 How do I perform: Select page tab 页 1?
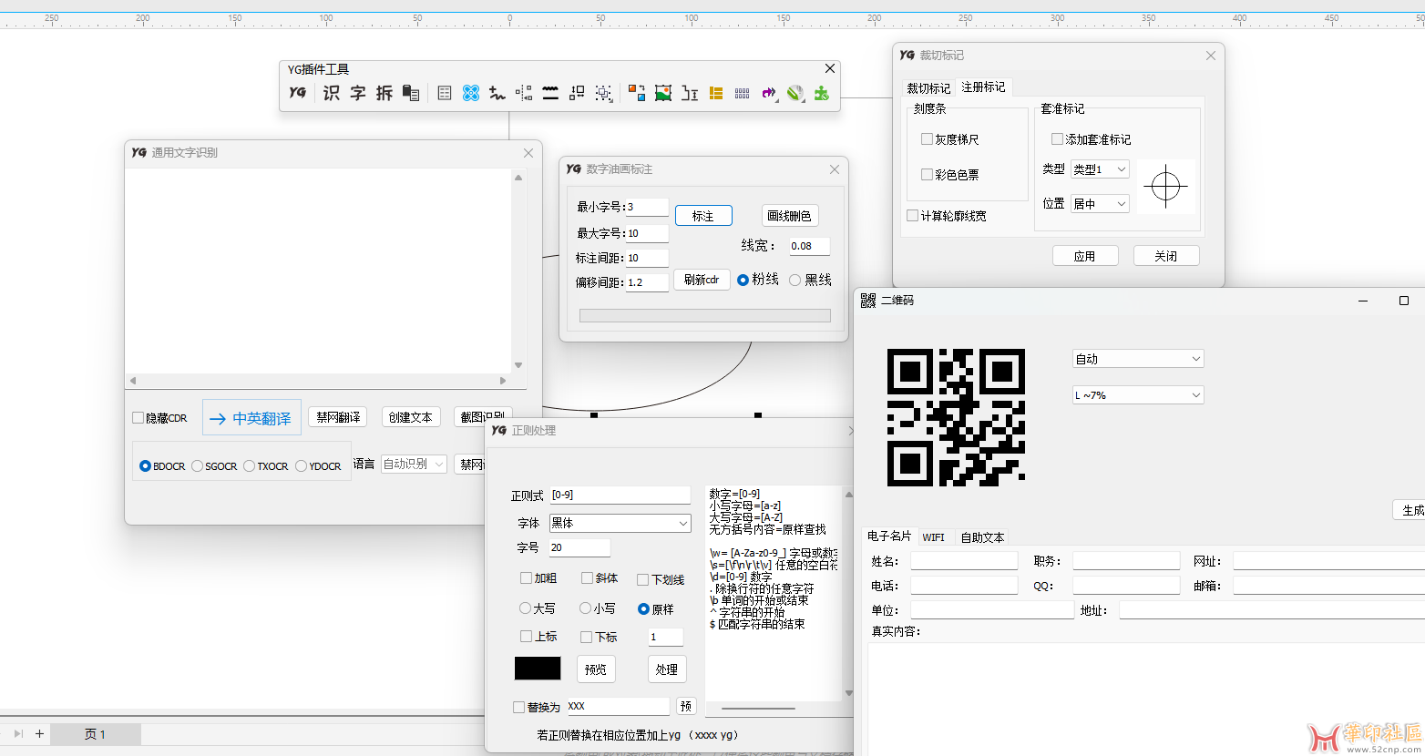(x=96, y=734)
